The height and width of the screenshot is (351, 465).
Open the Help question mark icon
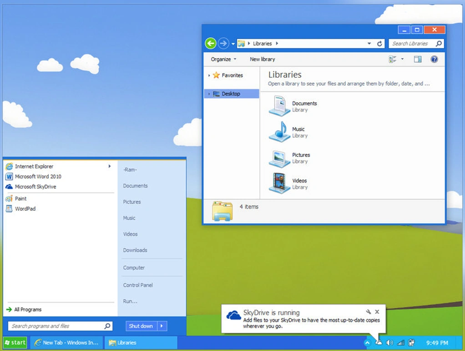[x=434, y=59]
